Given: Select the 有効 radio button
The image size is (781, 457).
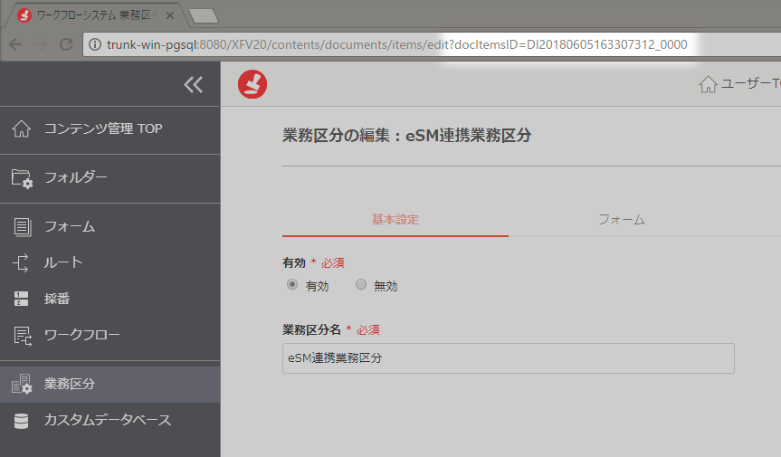Looking at the screenshot, I should pyautogui.click(x=292, y=284).
